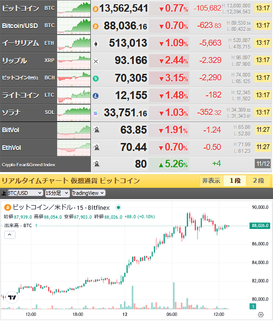Click the chart-type icon beside BTC/USD dropdown
The width and height of the screenshot is (273, 321).
click(3, 193)
